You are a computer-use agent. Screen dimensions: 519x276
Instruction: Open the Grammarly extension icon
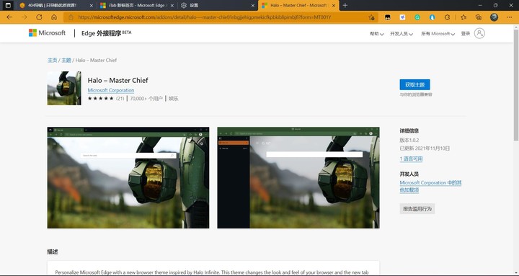click(417, 17)
